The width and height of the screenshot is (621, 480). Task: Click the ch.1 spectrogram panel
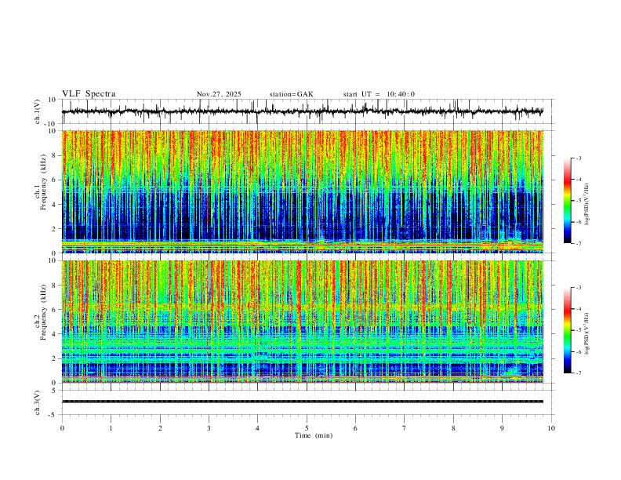[x=303, y=191]
